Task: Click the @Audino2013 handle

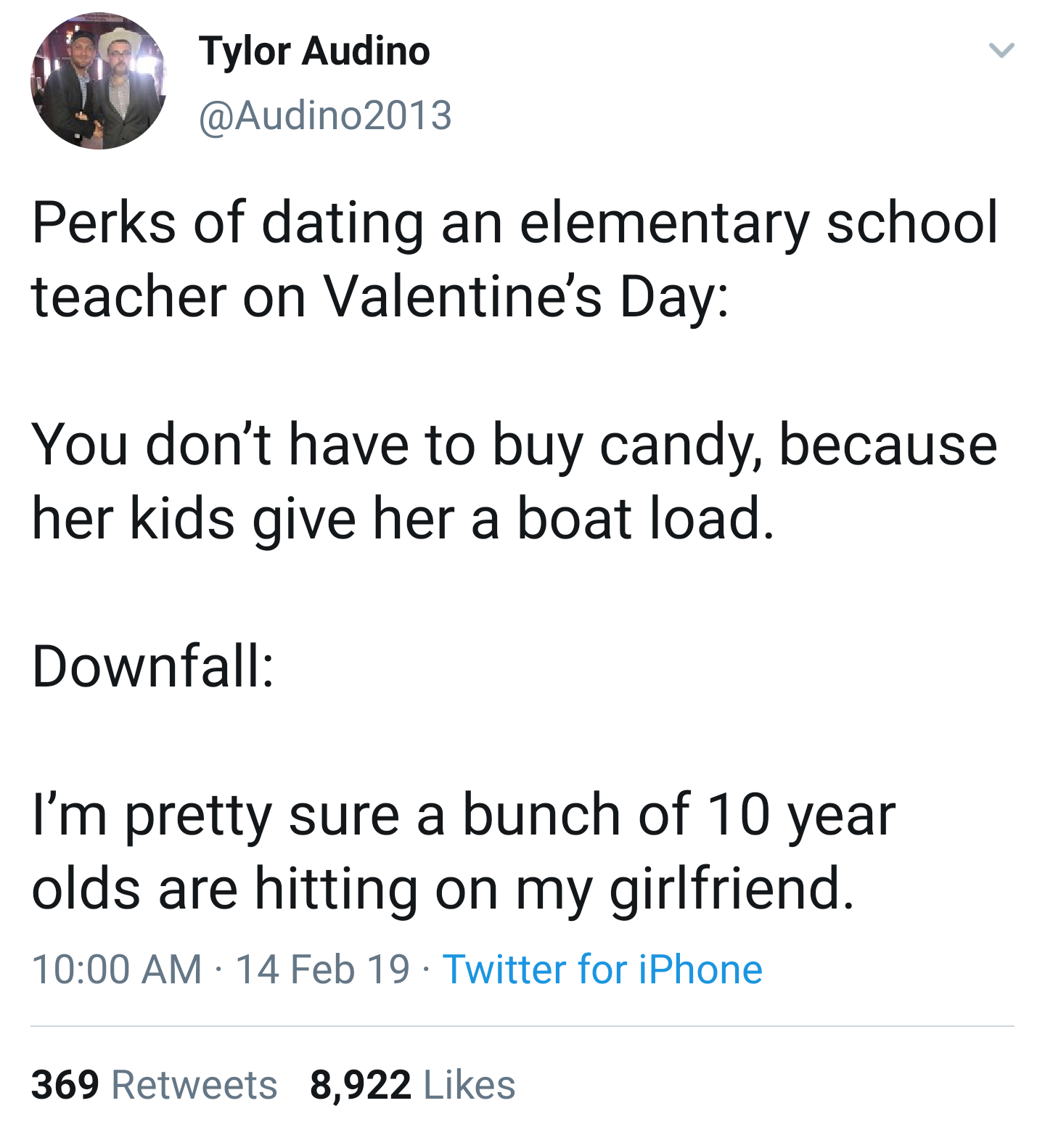Action: 325,115
